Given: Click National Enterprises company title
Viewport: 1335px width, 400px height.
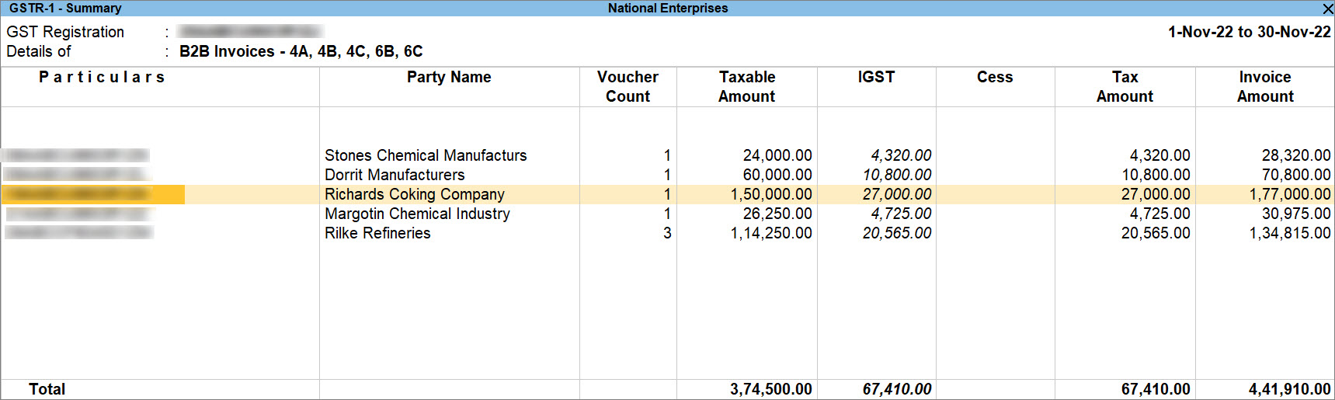Looking at the screenshot, I should (668, 8).
